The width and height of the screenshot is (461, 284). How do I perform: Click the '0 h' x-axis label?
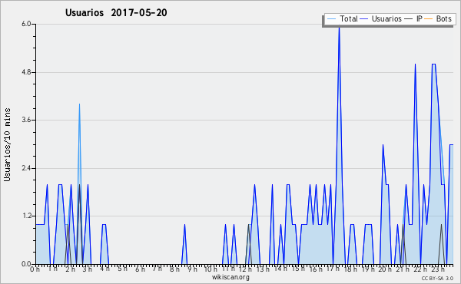pos(35,269)
